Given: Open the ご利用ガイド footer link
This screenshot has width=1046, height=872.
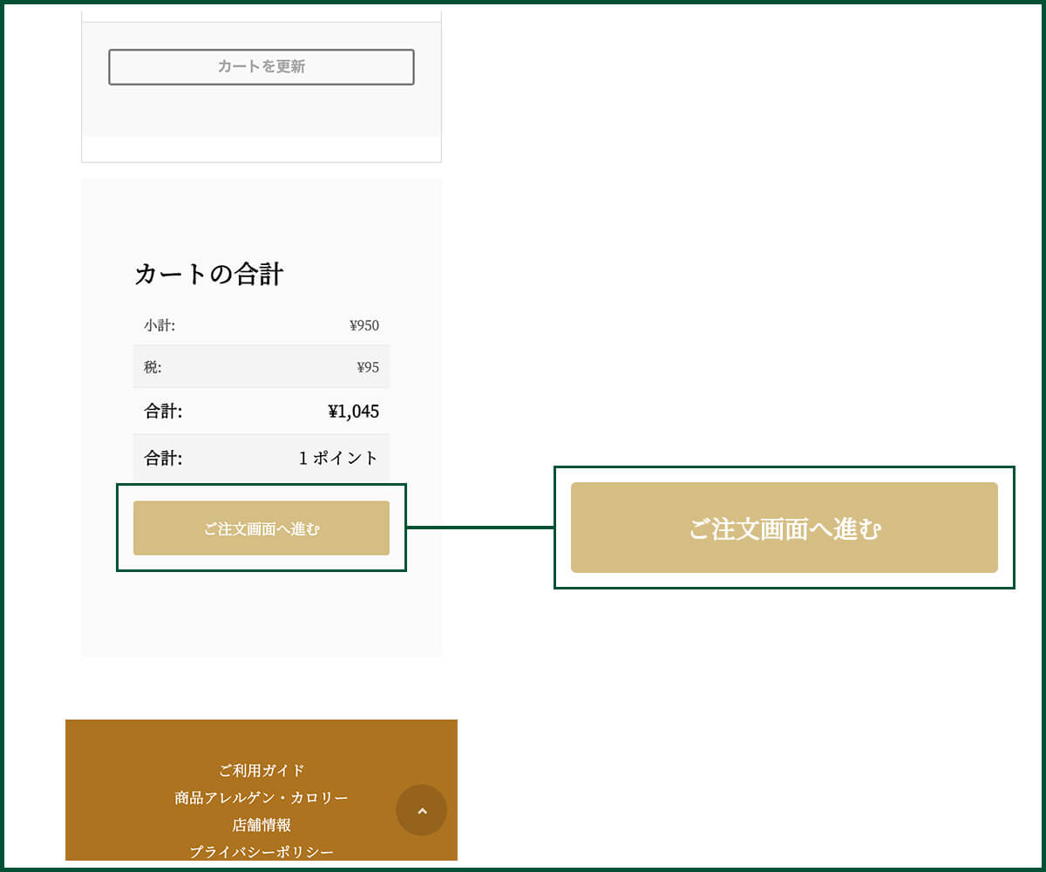Looking at the screenshot, I should tap(261, 771).
